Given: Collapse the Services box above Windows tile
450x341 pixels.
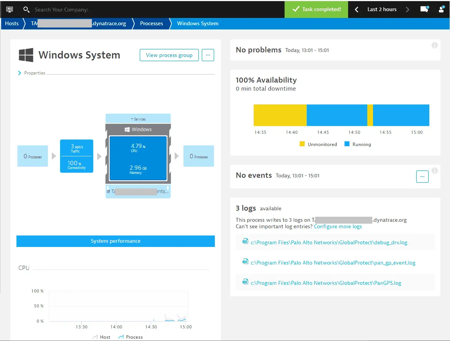Looking at the screenshot, I should click(x=138, y=119).
